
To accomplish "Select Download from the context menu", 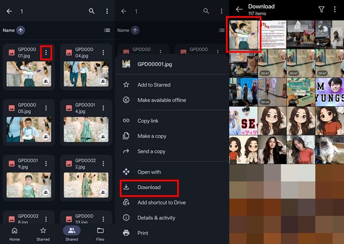I will tap(149, 187).
